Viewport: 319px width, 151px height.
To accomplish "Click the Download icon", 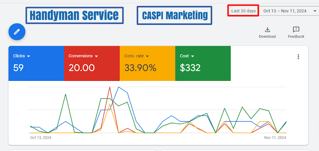I will (267, 29).
